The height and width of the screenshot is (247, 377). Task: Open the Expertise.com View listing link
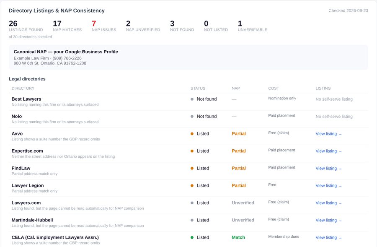[328, 151]
